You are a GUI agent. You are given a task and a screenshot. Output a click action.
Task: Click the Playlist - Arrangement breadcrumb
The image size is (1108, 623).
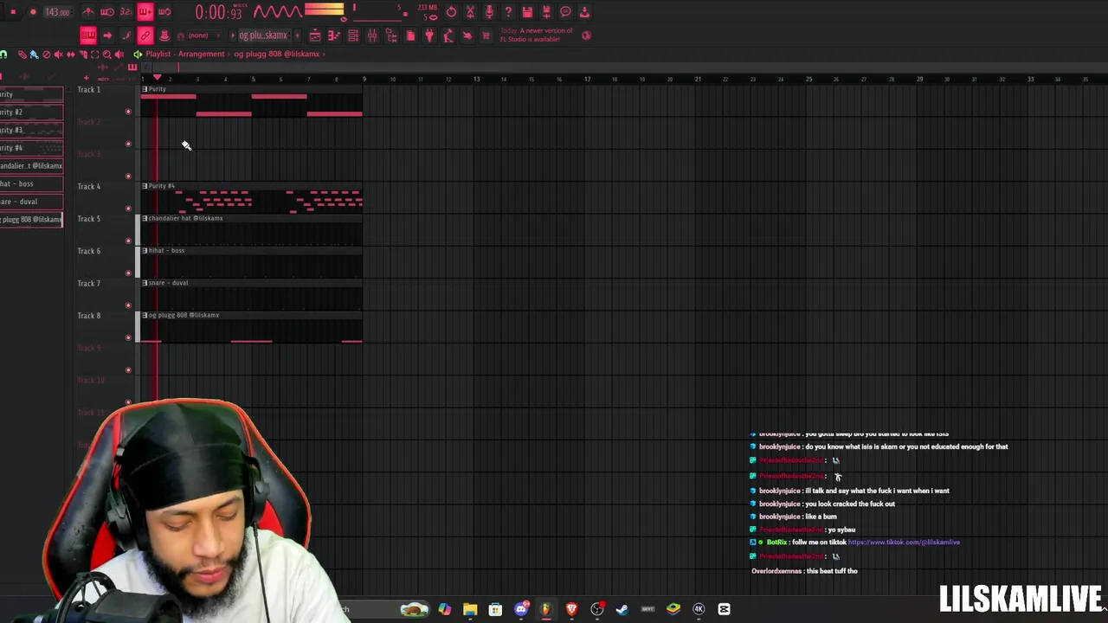[185, 54]
